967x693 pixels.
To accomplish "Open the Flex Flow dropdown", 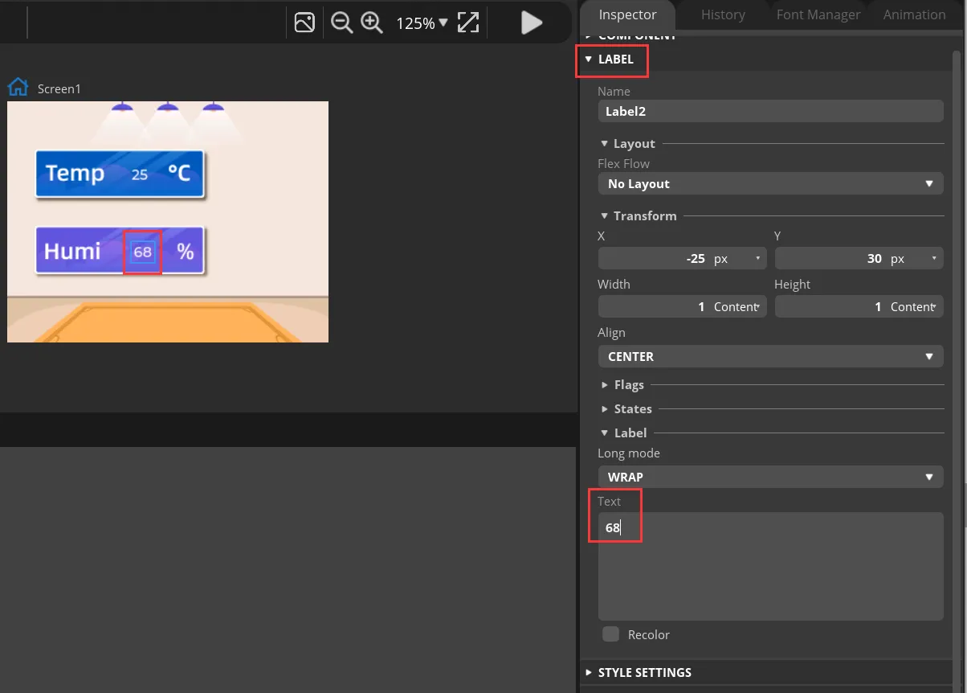I will tap(769, 184).
